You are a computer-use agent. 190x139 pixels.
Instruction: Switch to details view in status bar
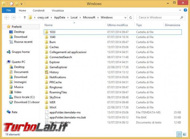[179, 134]
